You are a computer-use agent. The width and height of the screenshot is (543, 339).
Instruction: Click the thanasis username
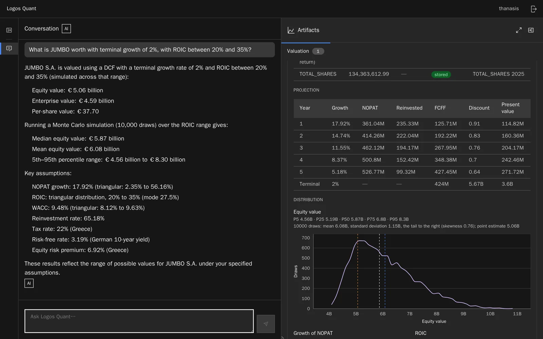[509, 8]
